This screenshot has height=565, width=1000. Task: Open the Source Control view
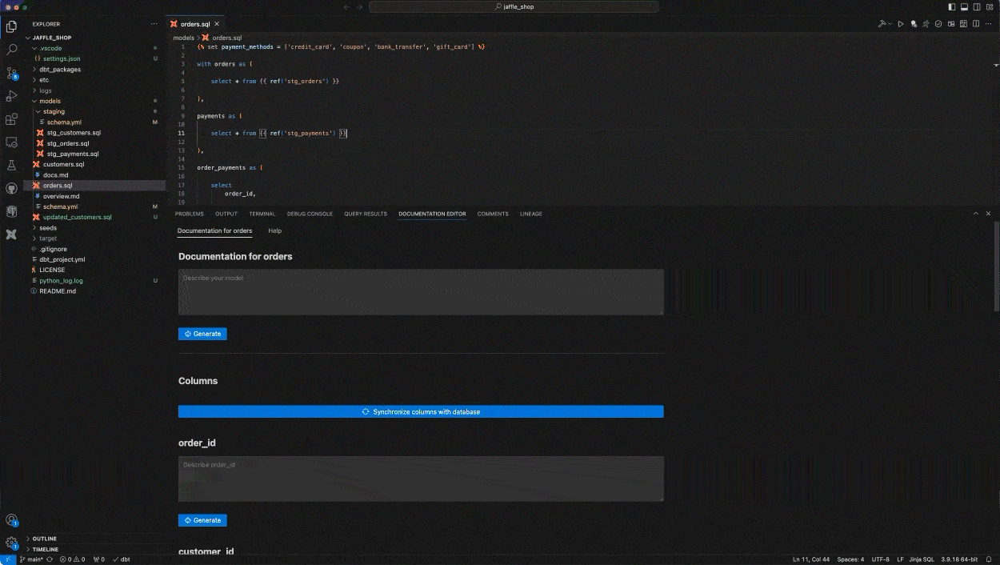point(12,74)
